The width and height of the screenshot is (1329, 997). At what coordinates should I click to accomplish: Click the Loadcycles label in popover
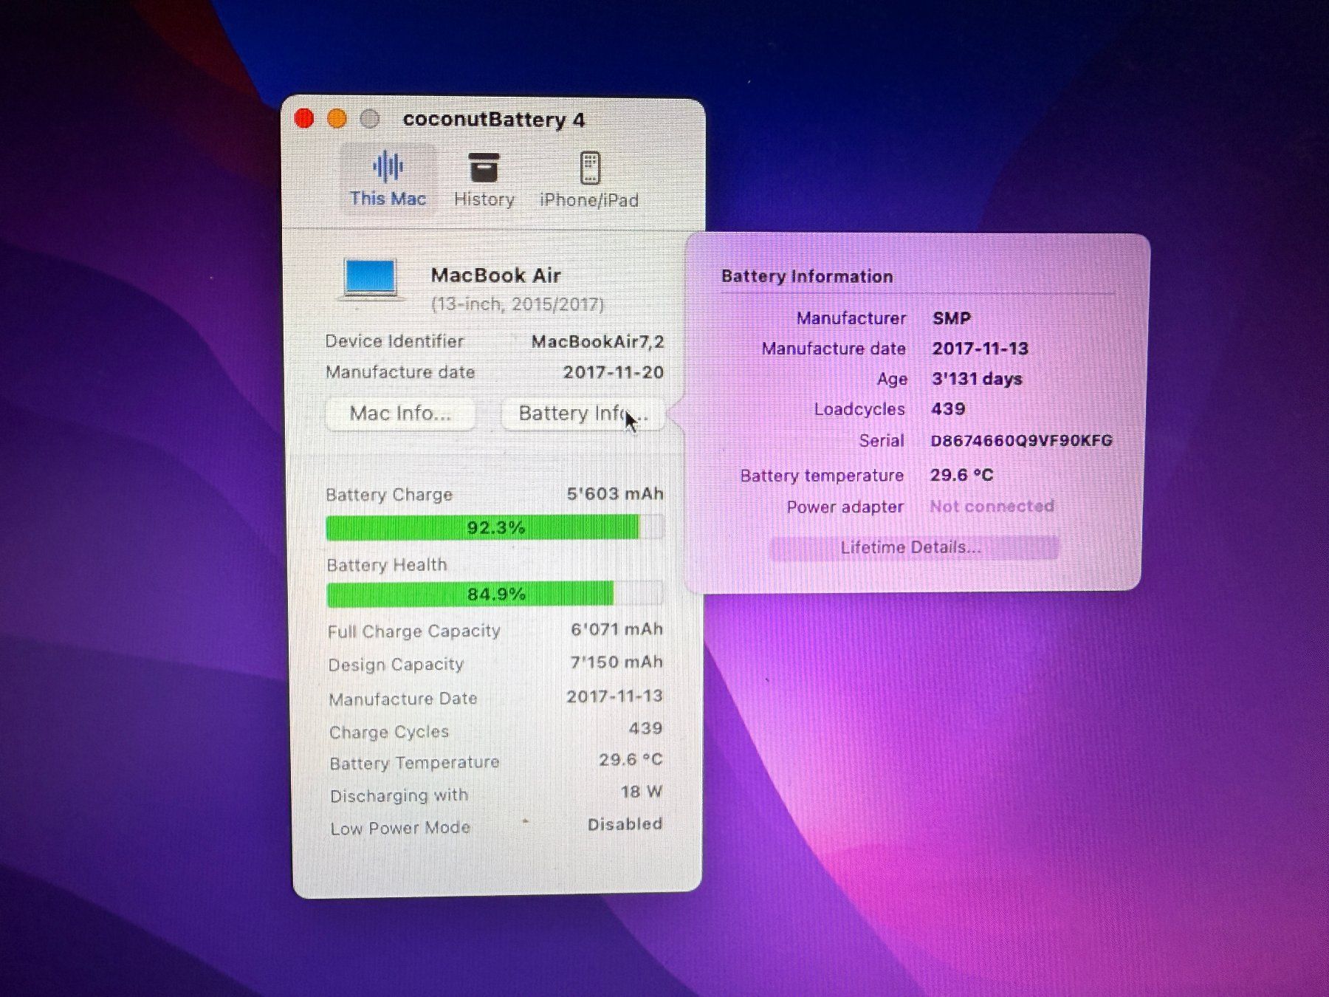tap(859, 409)
